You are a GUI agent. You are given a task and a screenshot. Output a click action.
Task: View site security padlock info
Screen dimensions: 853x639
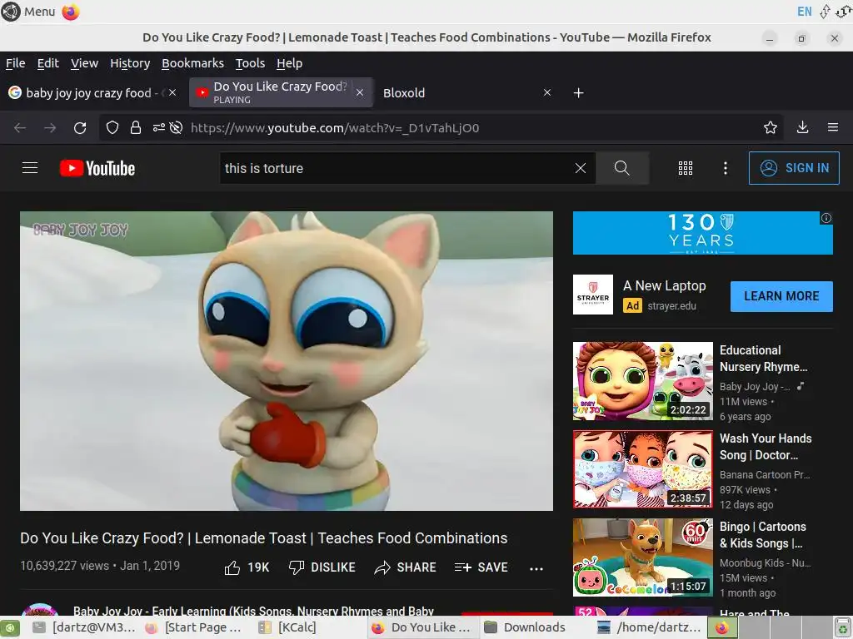tap(136, 127)
